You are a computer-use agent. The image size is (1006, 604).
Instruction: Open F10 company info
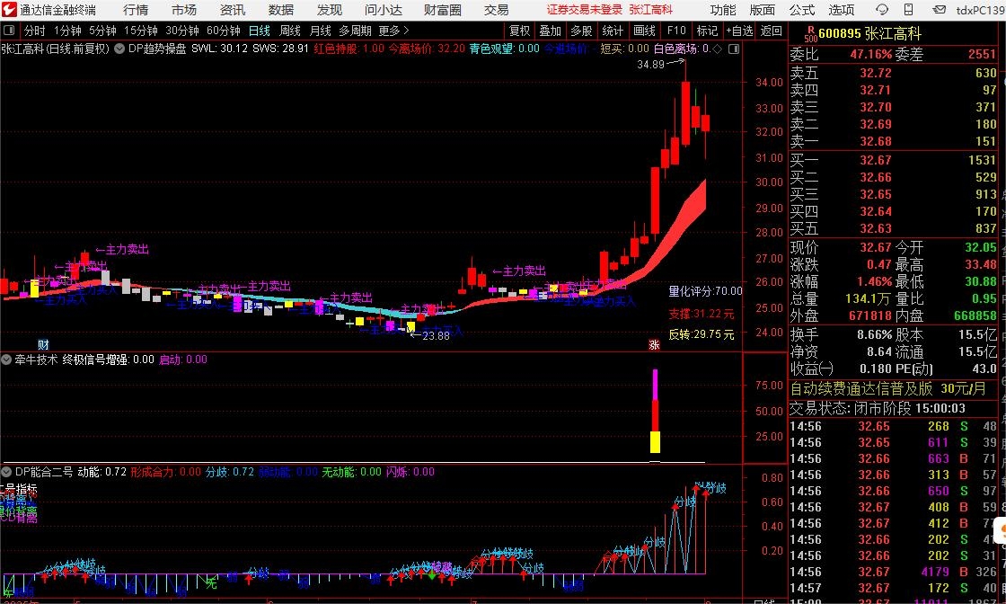[676, 31]
